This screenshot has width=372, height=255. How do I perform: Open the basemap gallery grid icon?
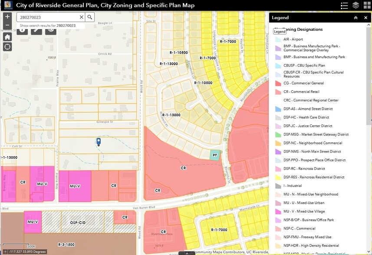click(x=366, y=6)
